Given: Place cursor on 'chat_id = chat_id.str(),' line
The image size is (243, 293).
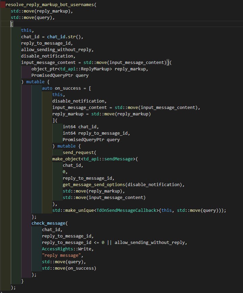Looking at the screenshot, I should point(52,37).
